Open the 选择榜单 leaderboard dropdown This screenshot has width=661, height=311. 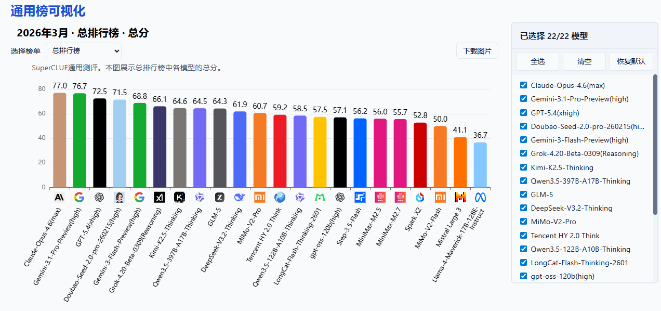pos(83,51)
